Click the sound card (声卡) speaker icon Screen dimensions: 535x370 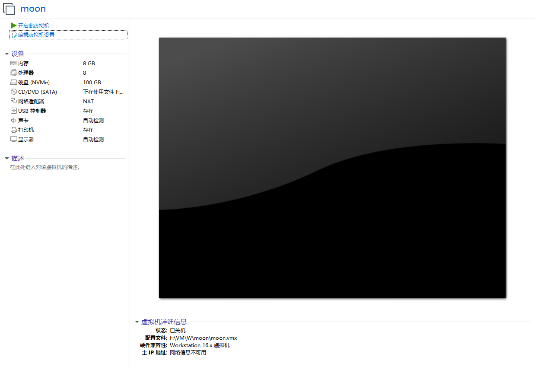coord(14,120)
